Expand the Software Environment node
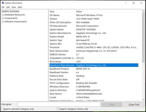This screenshot has height=112, width=146. pyautogui.click(x=3, y=22)
